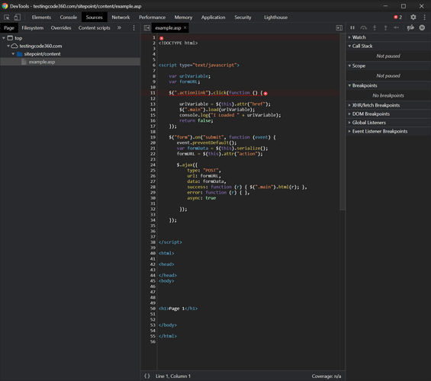Collapse the sitepoint/content folder
Screen dimensions: 431x381
pos(13,54)
